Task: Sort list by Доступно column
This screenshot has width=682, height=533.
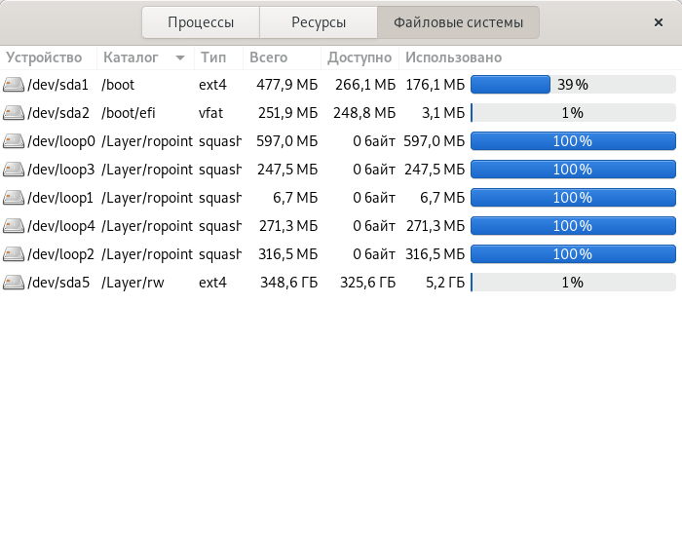Action: (360, 57)
